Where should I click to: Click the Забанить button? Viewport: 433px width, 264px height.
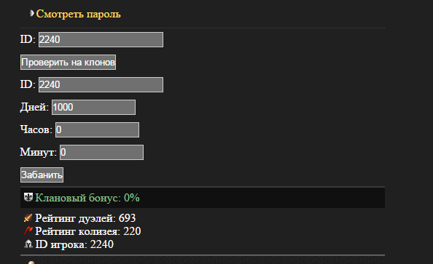pyautogui.click(x=42, y=175)
